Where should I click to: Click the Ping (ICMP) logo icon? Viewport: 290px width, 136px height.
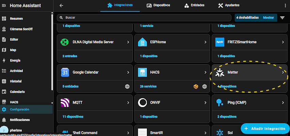click(220, 103)
